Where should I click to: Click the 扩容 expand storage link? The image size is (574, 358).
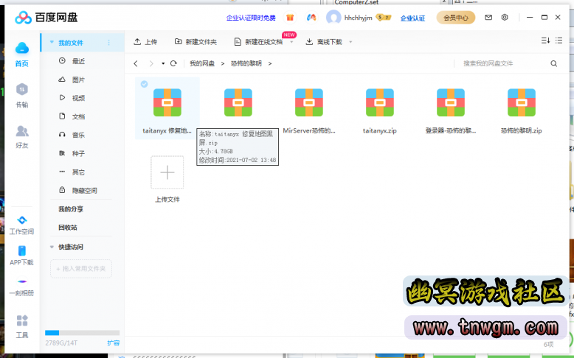(x=113, y=343)
